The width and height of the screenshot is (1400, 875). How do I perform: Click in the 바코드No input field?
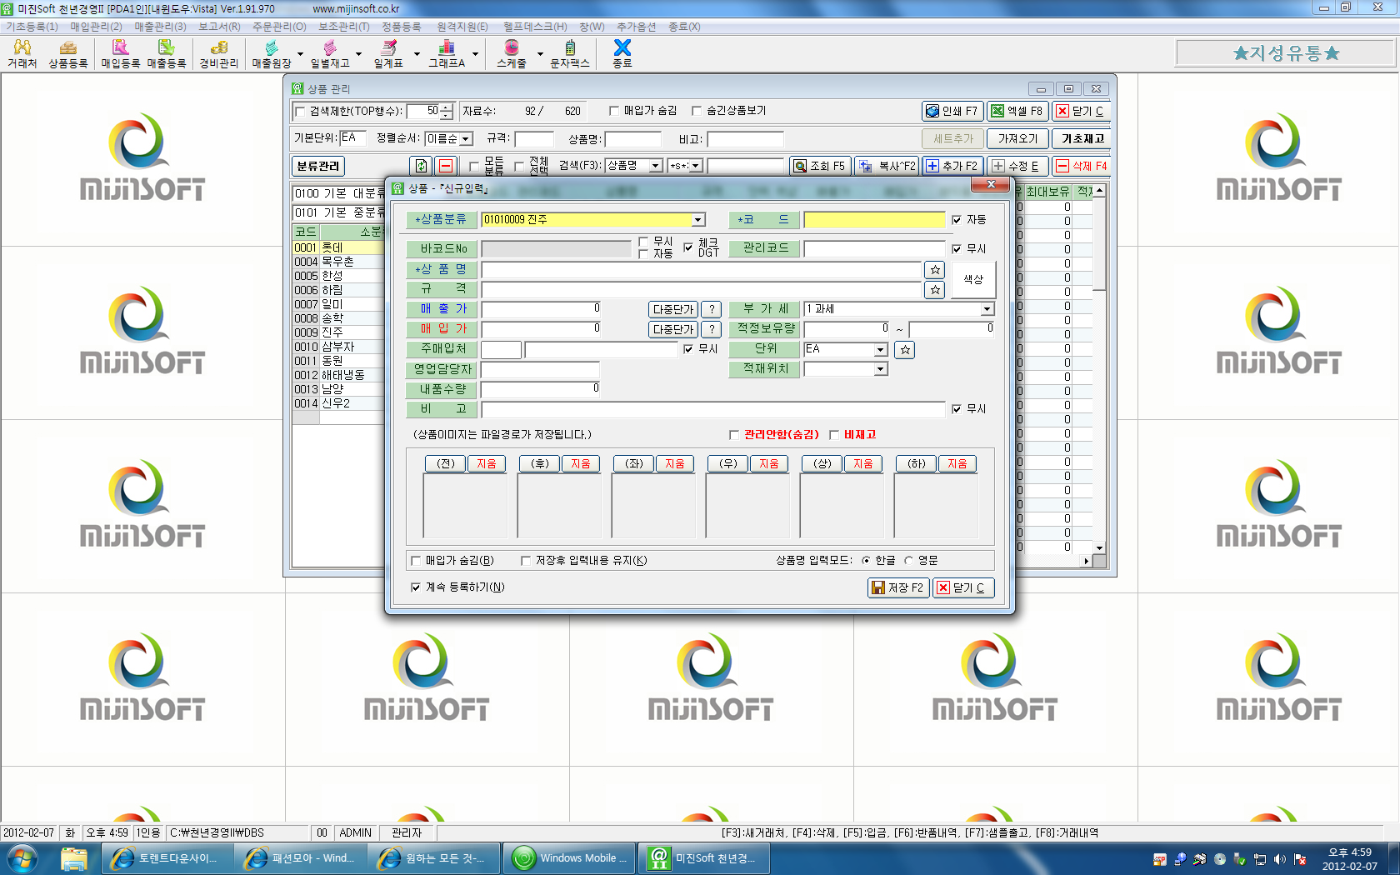pyautogui.click(x=556, y=249)
